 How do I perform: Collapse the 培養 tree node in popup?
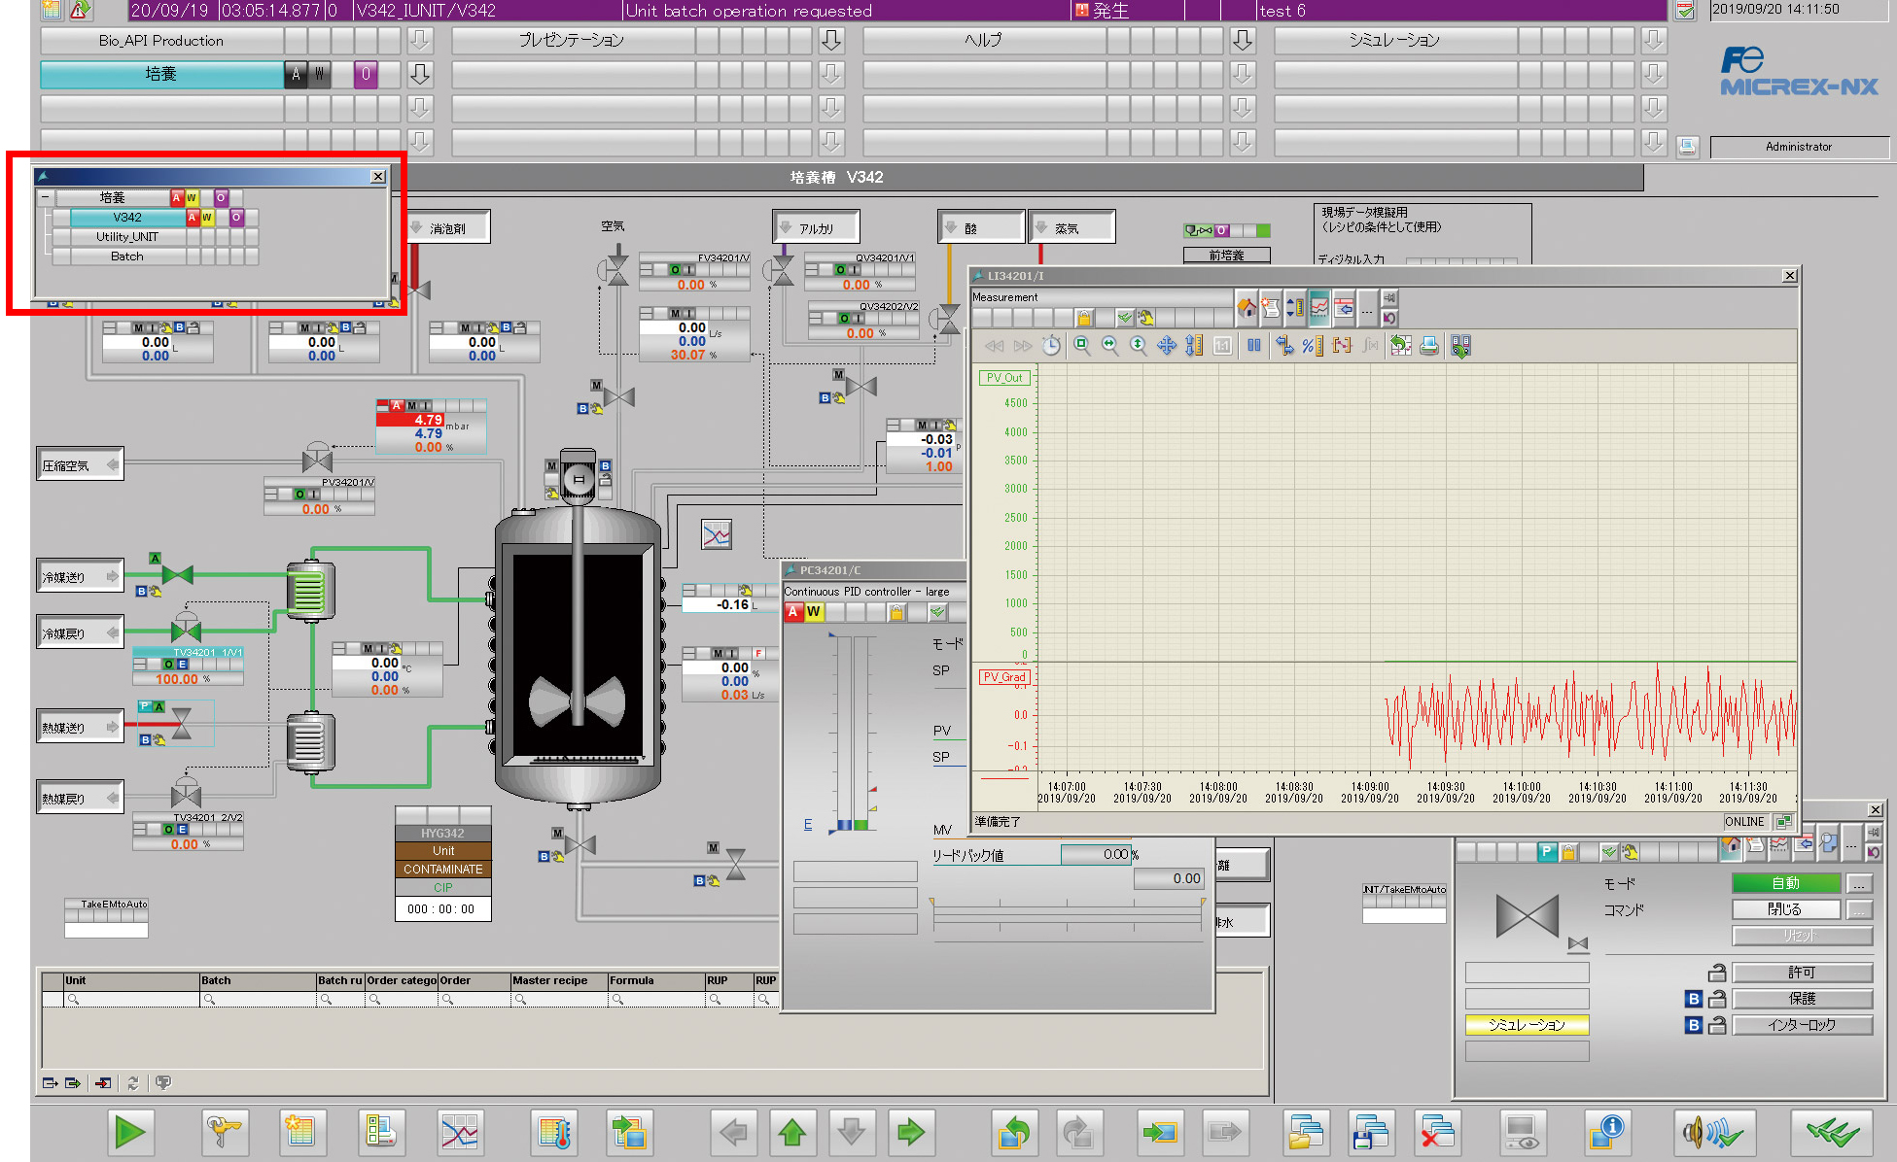point(45,197)
